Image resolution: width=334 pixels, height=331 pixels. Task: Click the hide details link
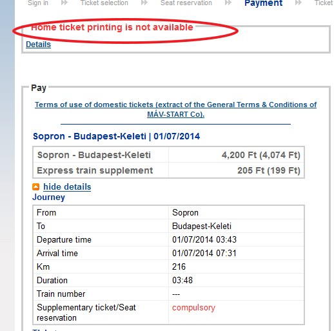tap(67, 186)
